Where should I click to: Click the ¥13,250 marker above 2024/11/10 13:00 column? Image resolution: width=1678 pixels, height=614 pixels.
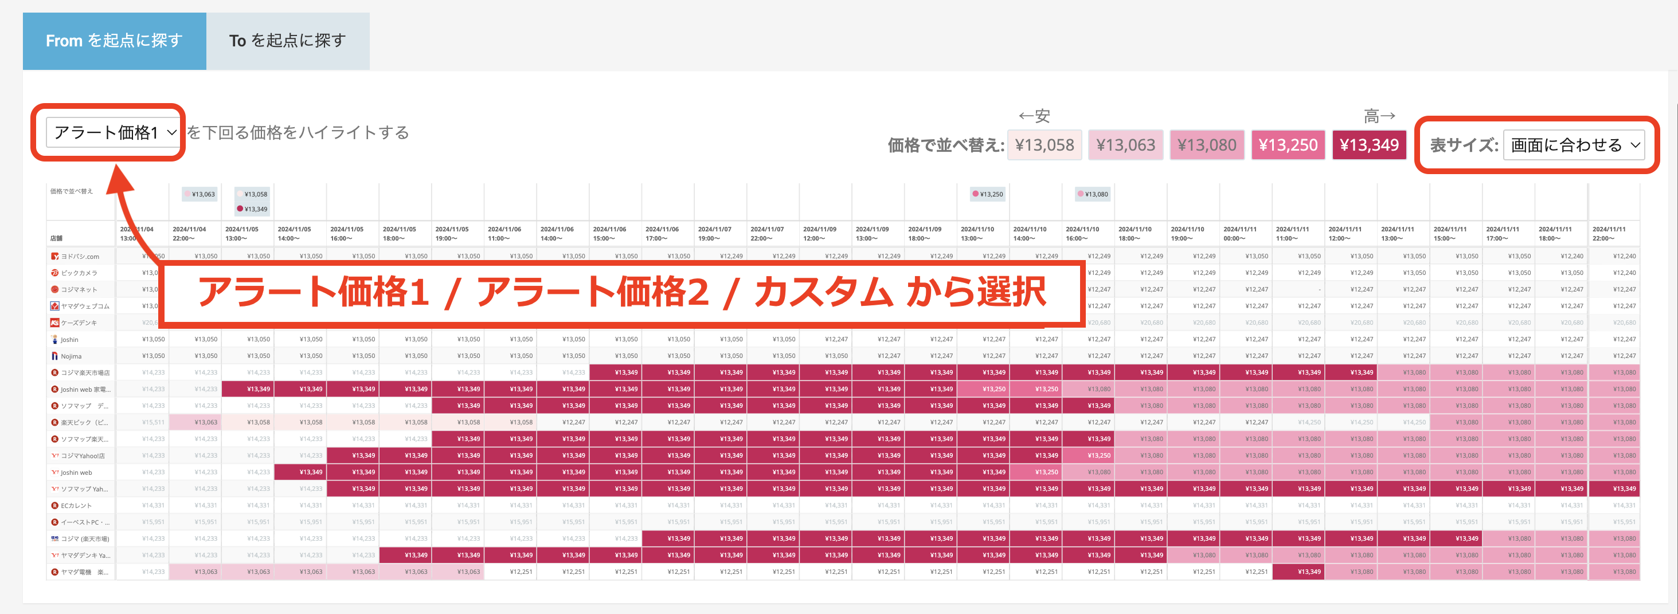tap(988, 194)
